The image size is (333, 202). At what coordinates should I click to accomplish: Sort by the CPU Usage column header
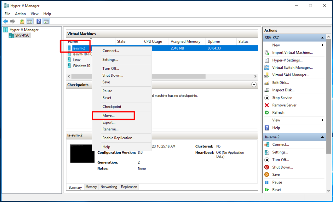[155, 42]
